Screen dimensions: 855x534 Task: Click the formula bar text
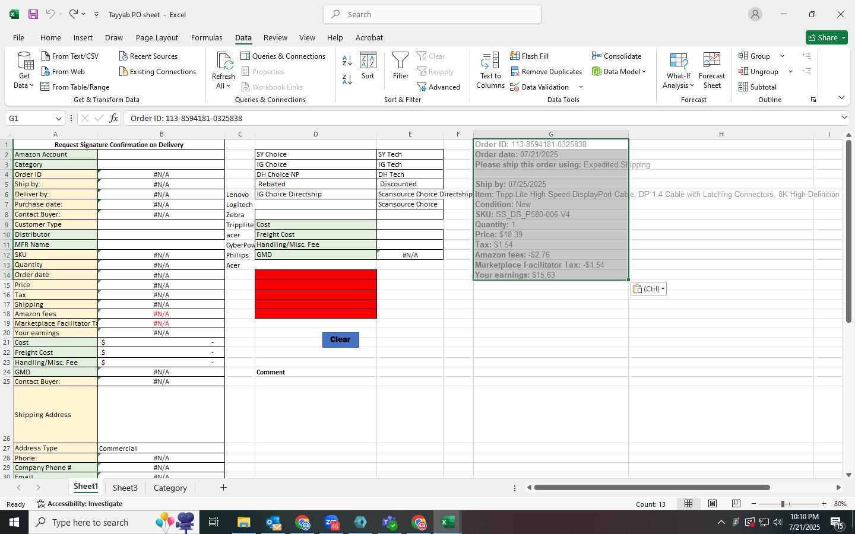point(186,118)
